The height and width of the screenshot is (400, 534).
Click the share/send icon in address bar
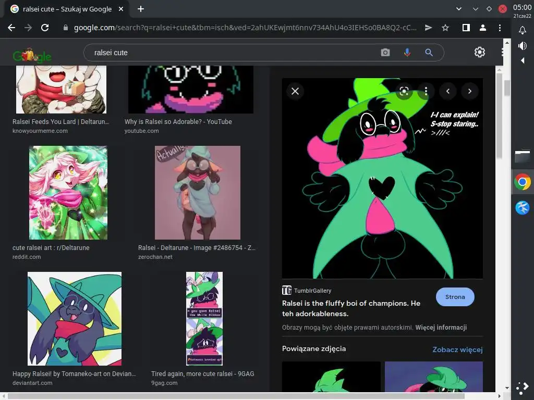(x=429, y=28)
